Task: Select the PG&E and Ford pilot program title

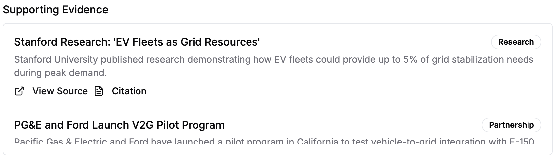Action: click(x=119, y=125)
